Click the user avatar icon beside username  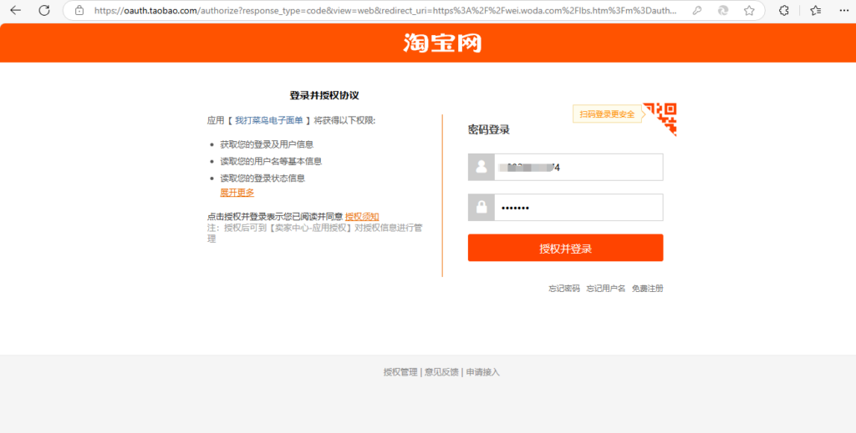point(481,167)
